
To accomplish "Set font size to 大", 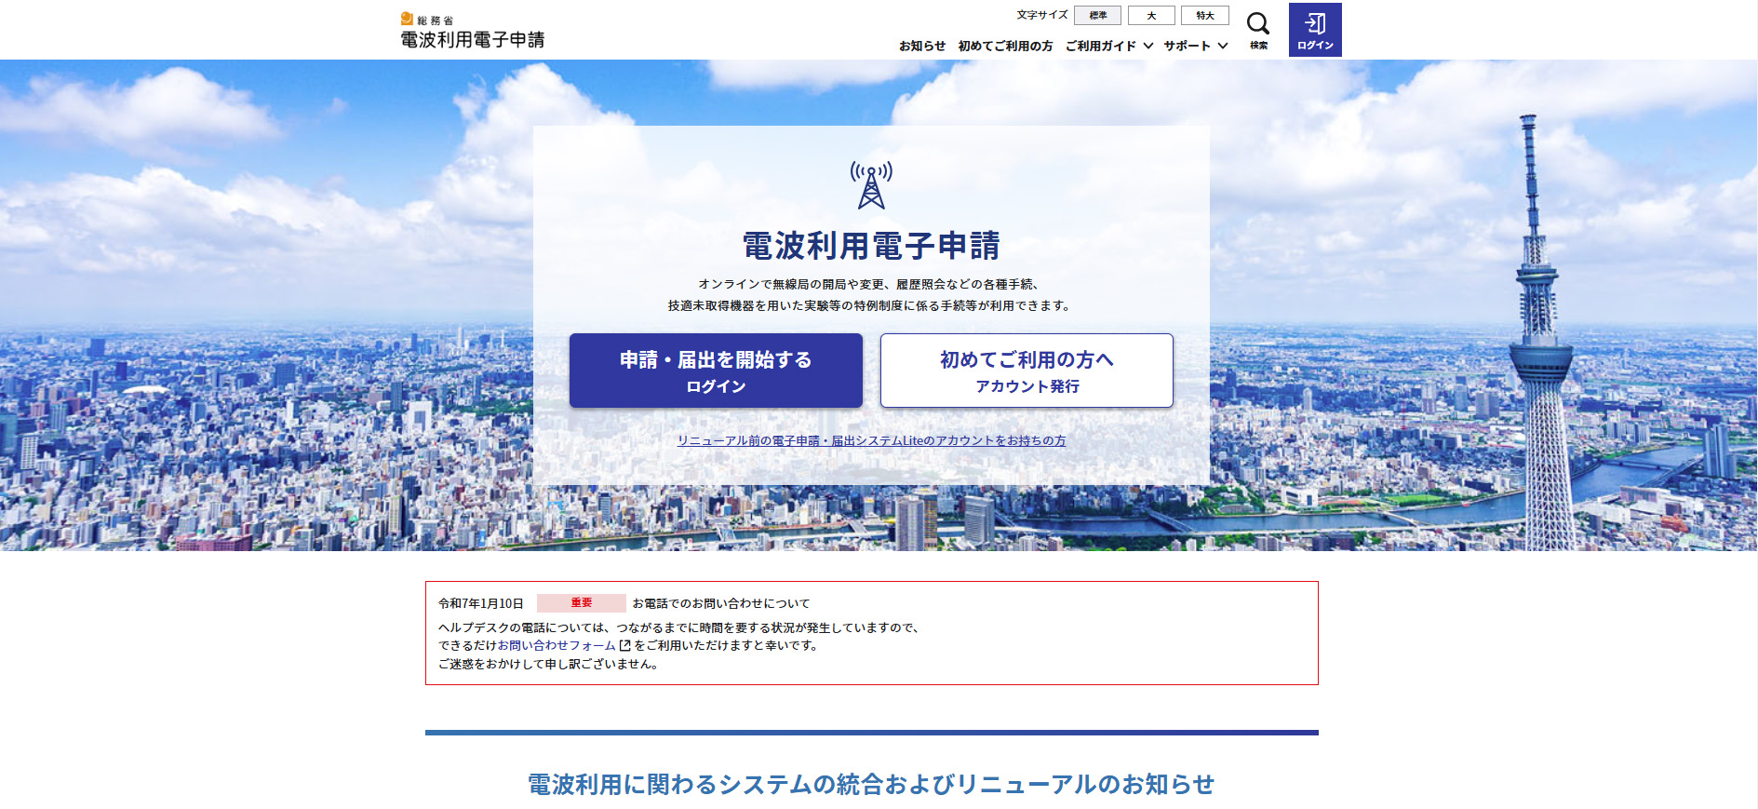I will coord(1151,15).
